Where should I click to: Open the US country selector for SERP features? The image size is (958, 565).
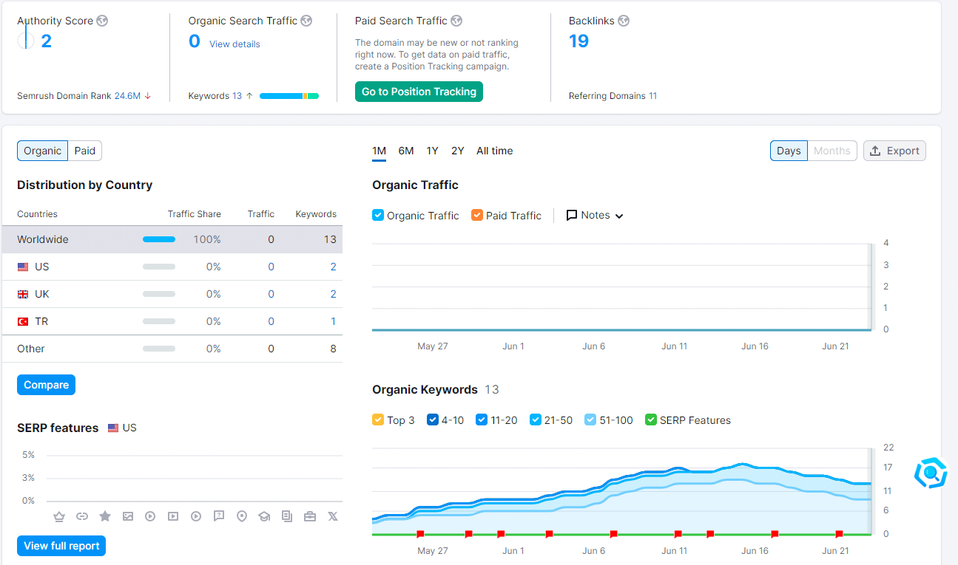pyautogui.click(x=122, y=428)
